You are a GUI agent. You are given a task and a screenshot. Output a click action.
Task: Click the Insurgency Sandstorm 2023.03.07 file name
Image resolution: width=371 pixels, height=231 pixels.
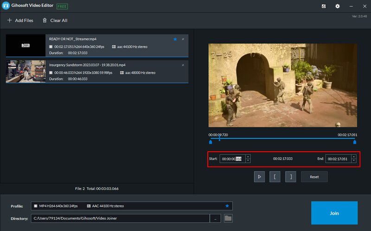pos(87,65)
